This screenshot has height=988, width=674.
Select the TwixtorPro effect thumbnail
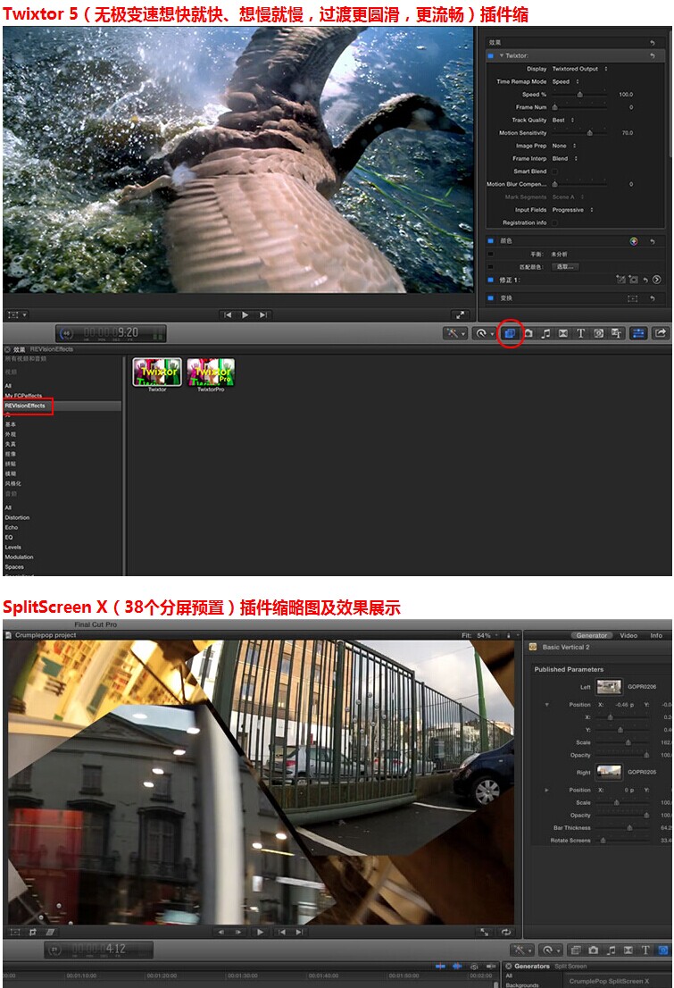pyautogui.click(x=211, y=373)
